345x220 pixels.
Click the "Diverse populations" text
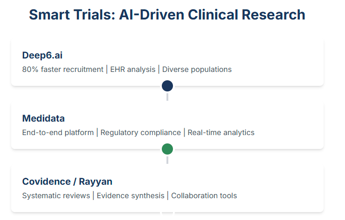tap(197, 70)
